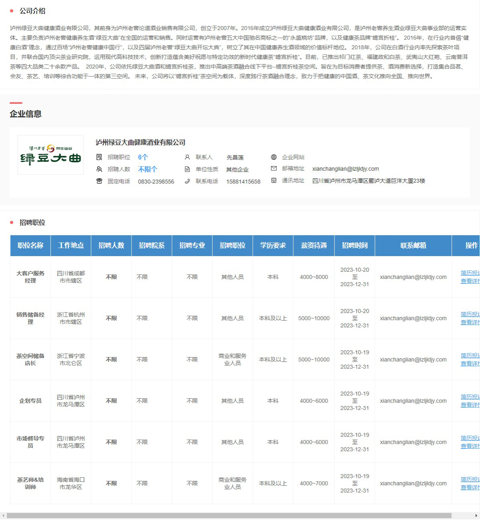Click the 联系人 person icon

(x=187, y=157)
